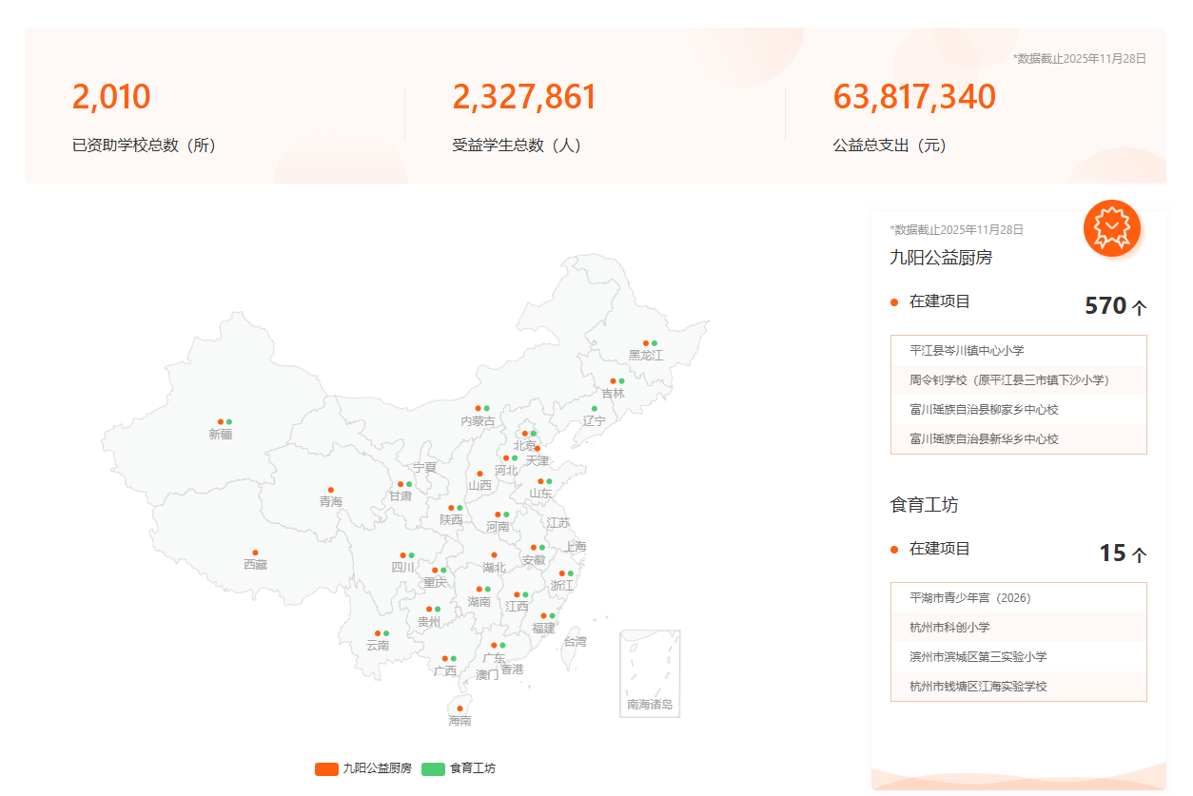Screen dimensions: 1193x796
Task: Click the 南海诸岛 inset map
Action: click(650, 672)
